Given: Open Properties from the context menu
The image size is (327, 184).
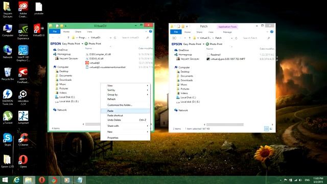Looking at the screenshot, I should pyautogui.click(x=125, y=138).
